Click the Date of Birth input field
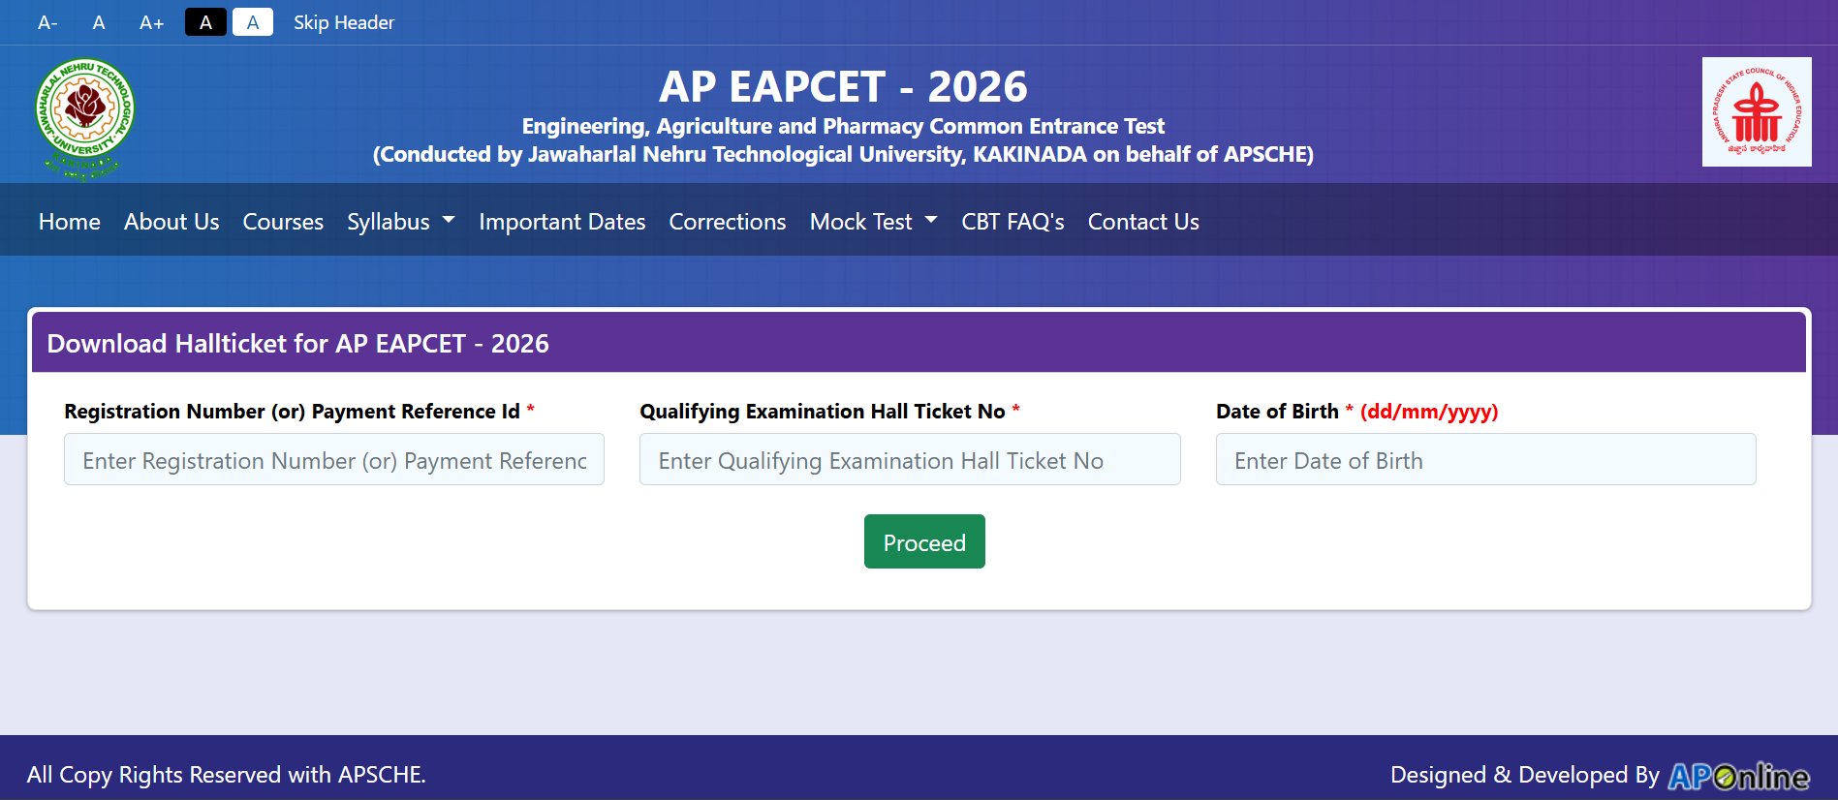The width and height of the screenshot is (1838, 800). tap(1485, 460)
